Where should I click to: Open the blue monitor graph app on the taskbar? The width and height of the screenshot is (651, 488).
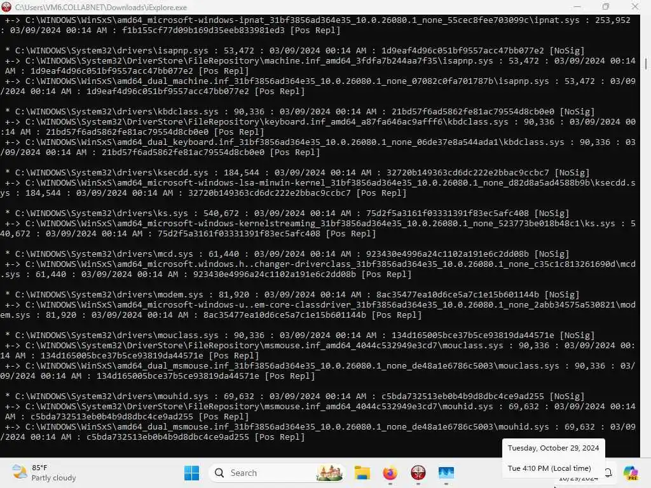(x=446, y=473)
